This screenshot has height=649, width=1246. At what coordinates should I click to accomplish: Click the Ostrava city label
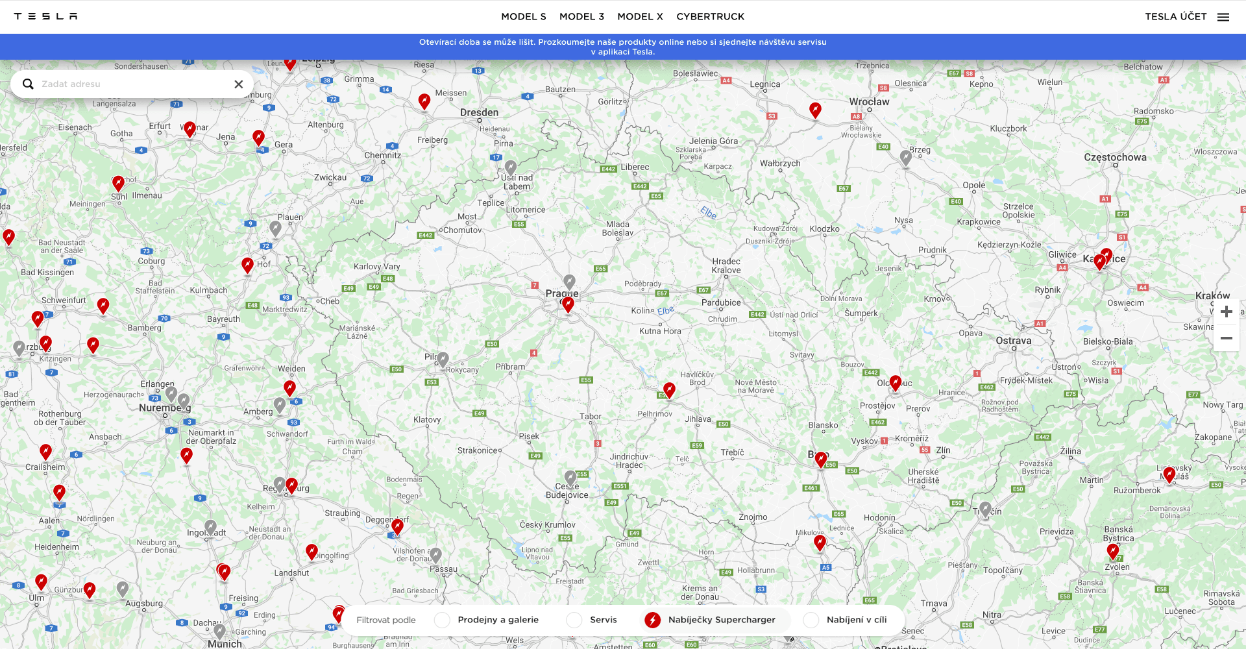[x=1013, y=341]
